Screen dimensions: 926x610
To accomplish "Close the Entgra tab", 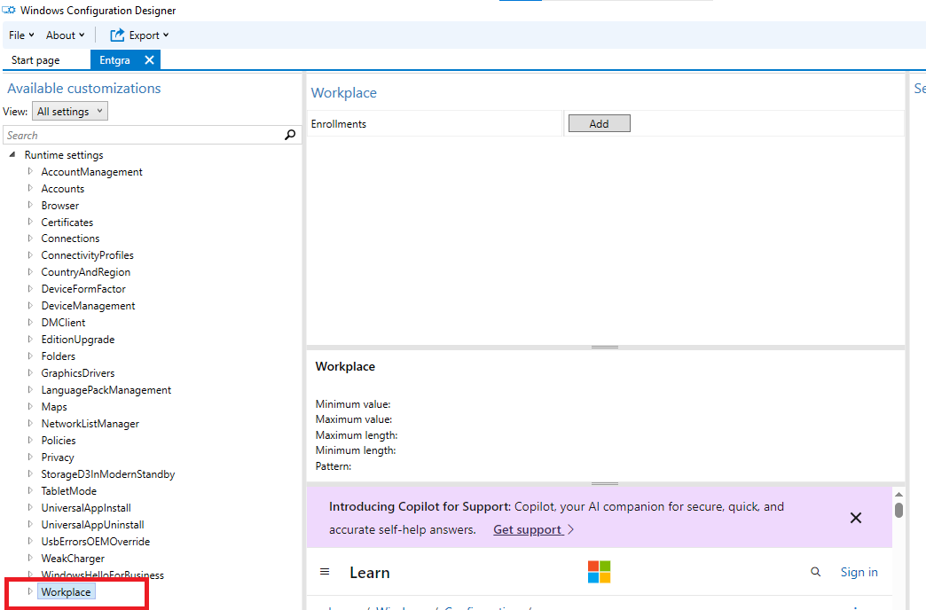I will 149,60.
